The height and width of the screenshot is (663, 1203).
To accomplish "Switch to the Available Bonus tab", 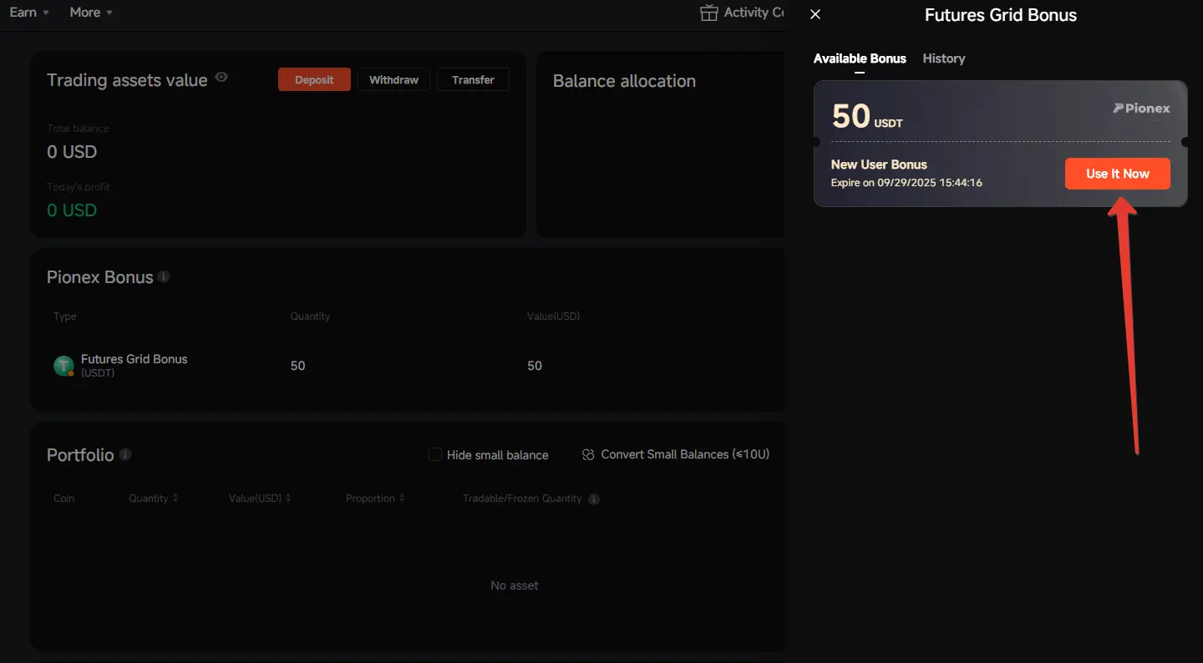I will (860, 58).
